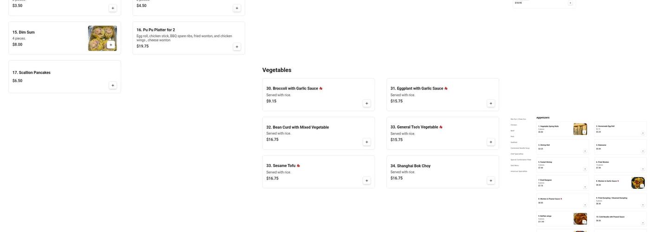This screenshot has width=650, height=232.
Task: Open the Pu Pu Platter item title
Action: [156, 30]
